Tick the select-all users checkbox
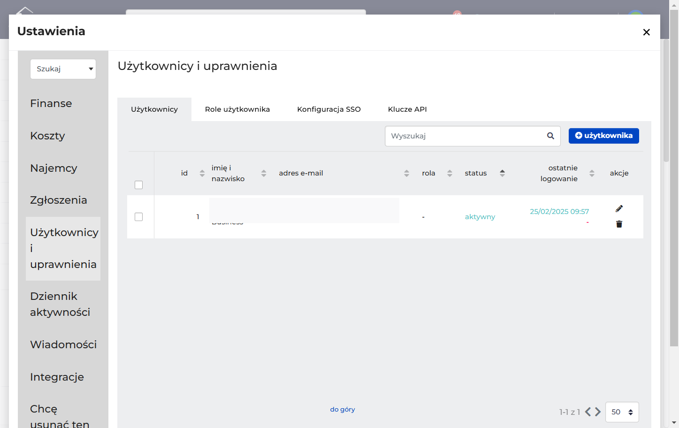Image resolution: width=679 pixels, height=428 pixels. pos(138,185)
